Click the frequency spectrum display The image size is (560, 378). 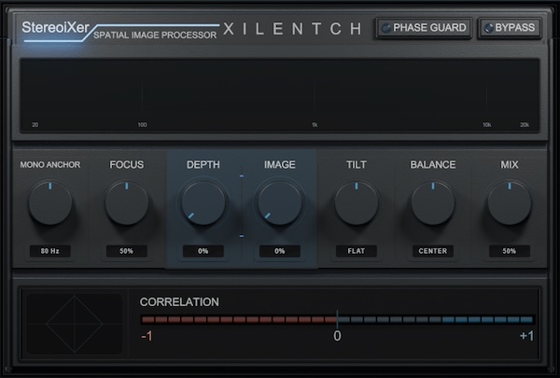[x=280, y=96]
